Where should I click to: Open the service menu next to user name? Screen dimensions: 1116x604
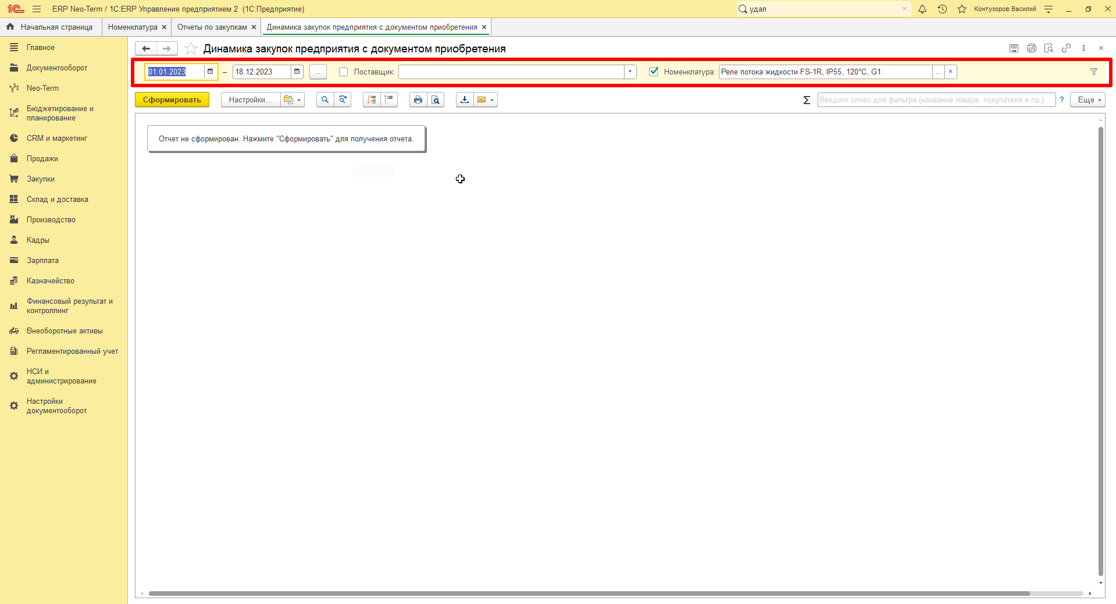1049,9
